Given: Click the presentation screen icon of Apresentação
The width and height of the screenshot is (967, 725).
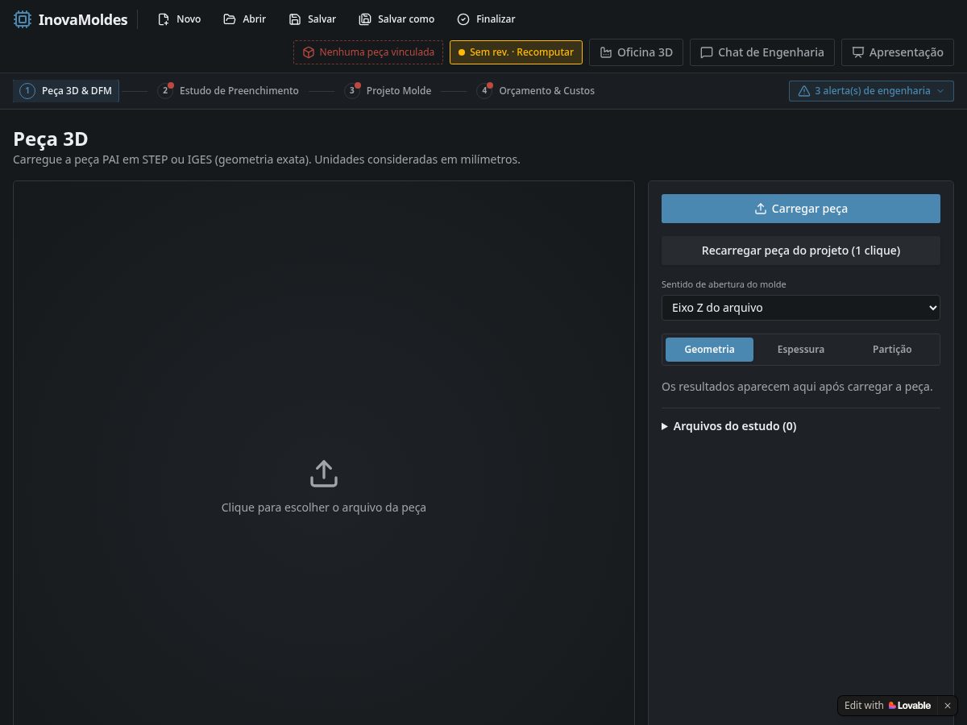Looking at the screenshot, I should (858, 52).
